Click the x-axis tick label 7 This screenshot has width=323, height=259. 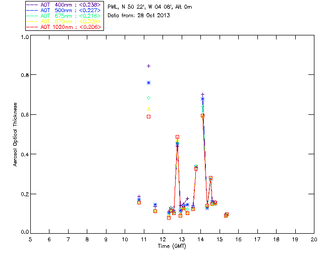point(68,240)
